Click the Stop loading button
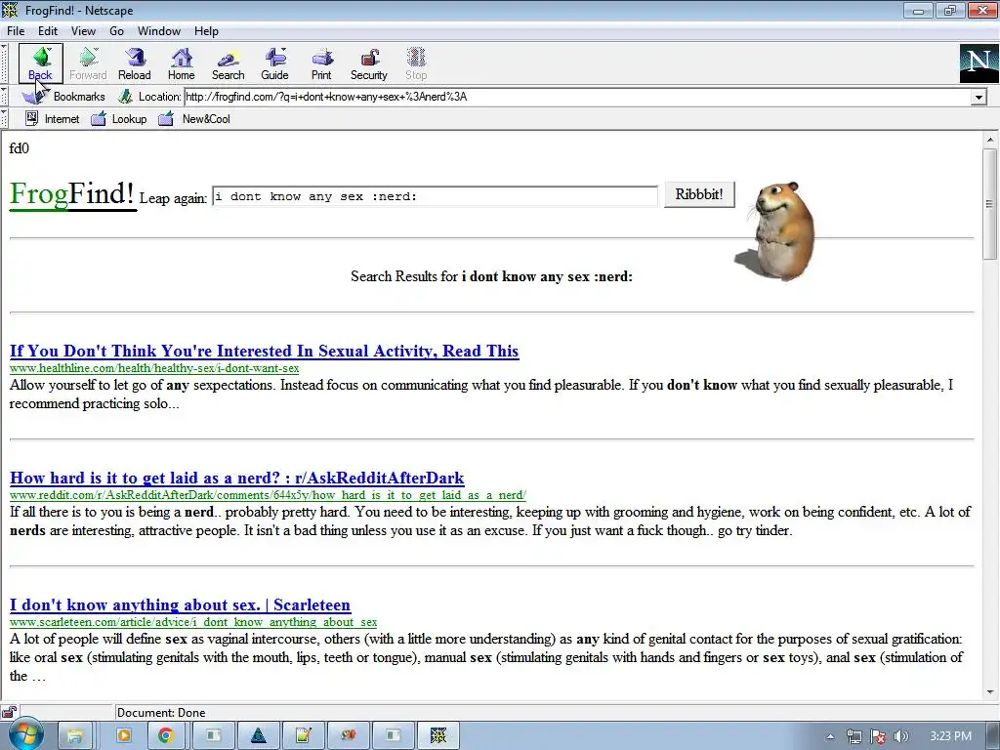 coord(416,63)
